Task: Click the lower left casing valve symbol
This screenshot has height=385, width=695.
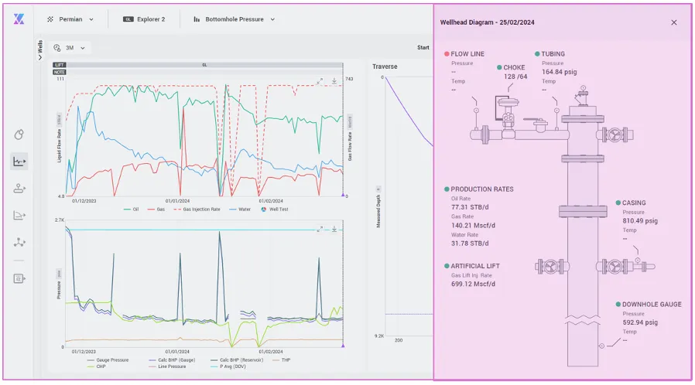Action: coord(551,267)
